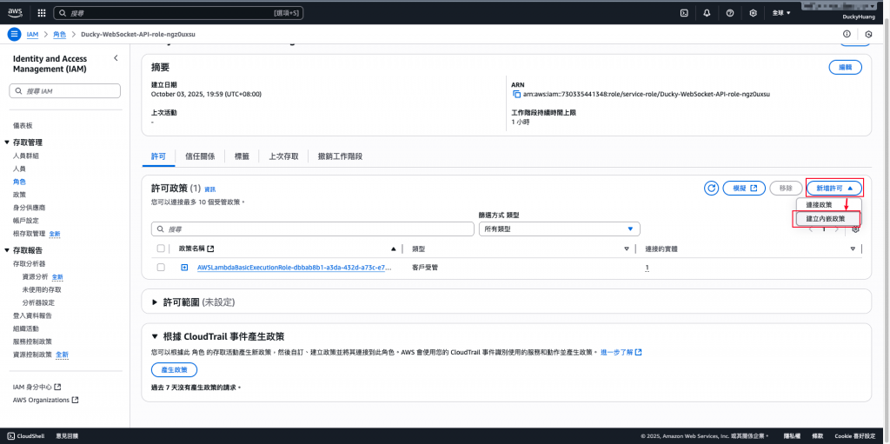Open table preferences gear icon
The height and width of the screenshot is (444, 890).
856,229
